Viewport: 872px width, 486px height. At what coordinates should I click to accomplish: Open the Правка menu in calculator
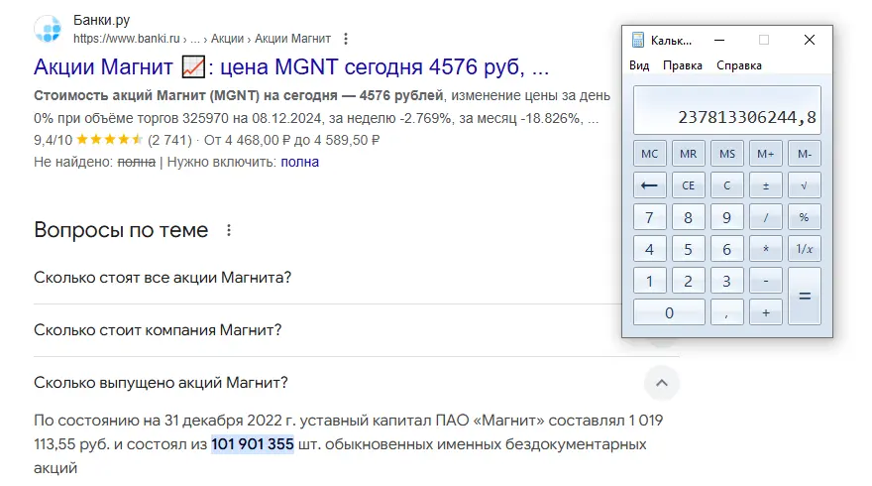tap(683, 65)
